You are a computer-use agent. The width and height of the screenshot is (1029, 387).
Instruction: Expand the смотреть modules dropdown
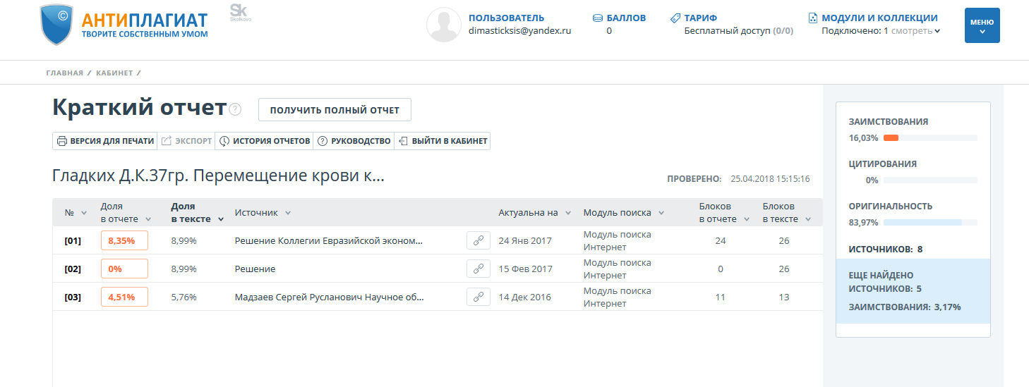[915, 31]
